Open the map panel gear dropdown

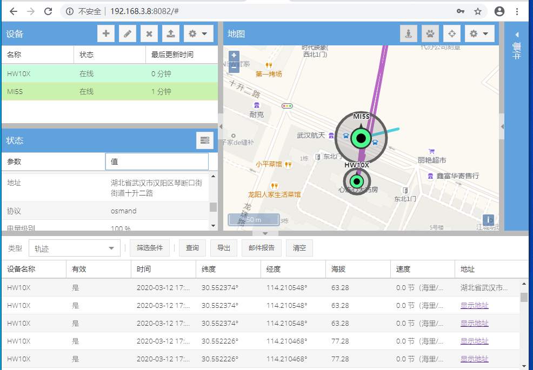pos(479,33)
